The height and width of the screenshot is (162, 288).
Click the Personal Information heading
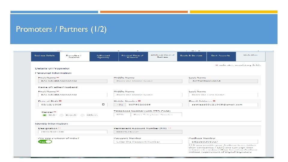click(x=53, y=73)
